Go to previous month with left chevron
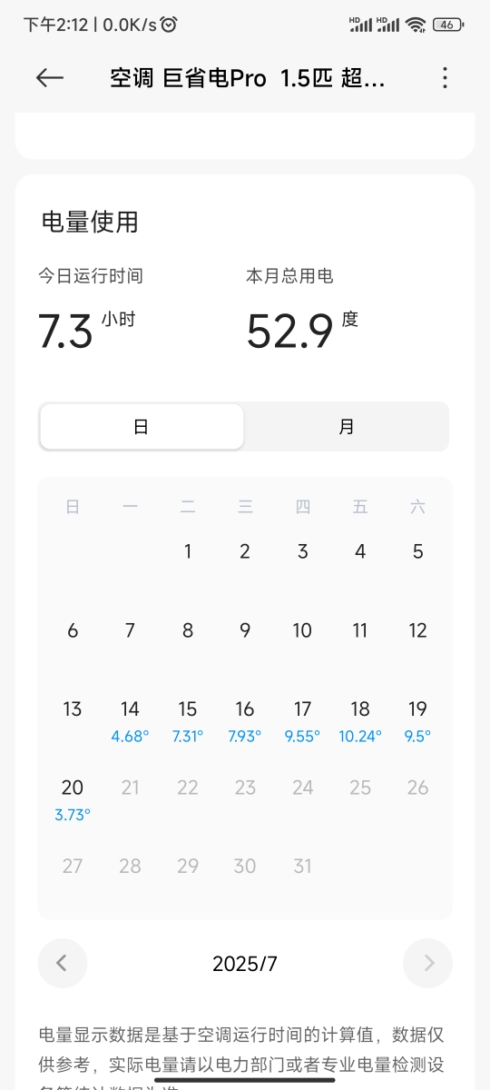The width and height of the screenshot is (490, 1090). coord(63,964)
